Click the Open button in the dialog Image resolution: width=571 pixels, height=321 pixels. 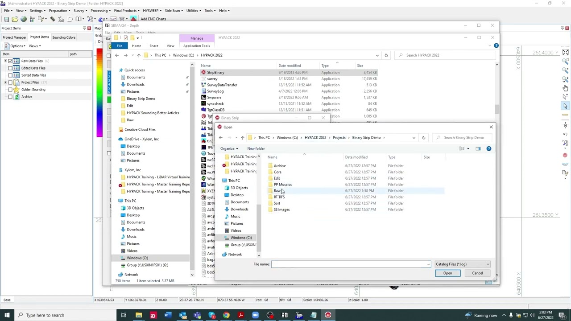(x=447, y=273)
